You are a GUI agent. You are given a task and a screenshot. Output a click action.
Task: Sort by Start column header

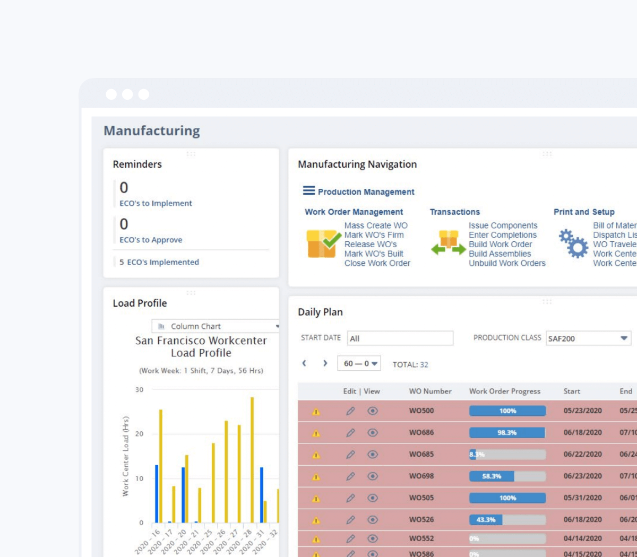coord(572,391)
